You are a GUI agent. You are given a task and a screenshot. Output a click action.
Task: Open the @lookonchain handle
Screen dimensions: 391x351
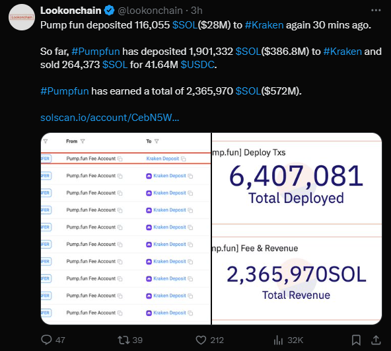(150, 11)
